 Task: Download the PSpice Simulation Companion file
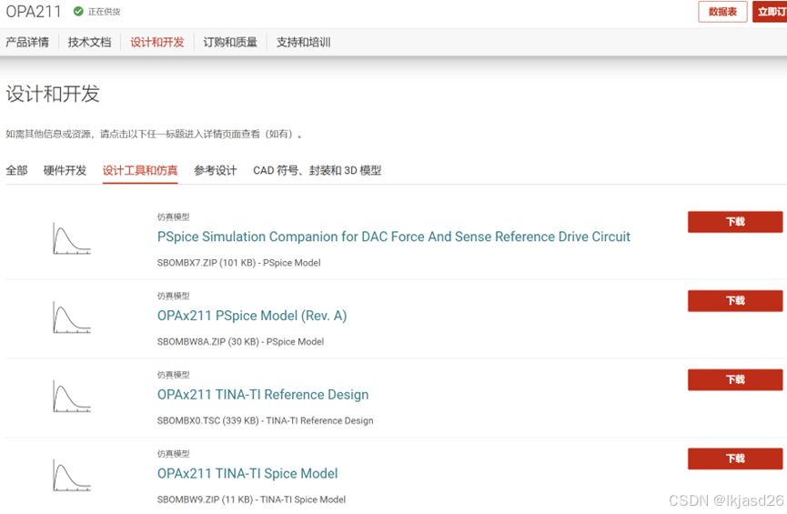[735, 222]
